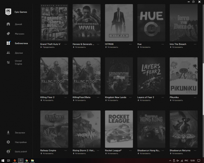
Task: Open the Домой home icon
Action: coord(8,24)
